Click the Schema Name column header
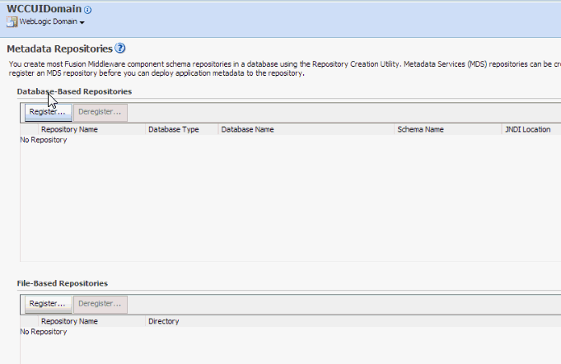The image size is (561, 364). point(448,129)
